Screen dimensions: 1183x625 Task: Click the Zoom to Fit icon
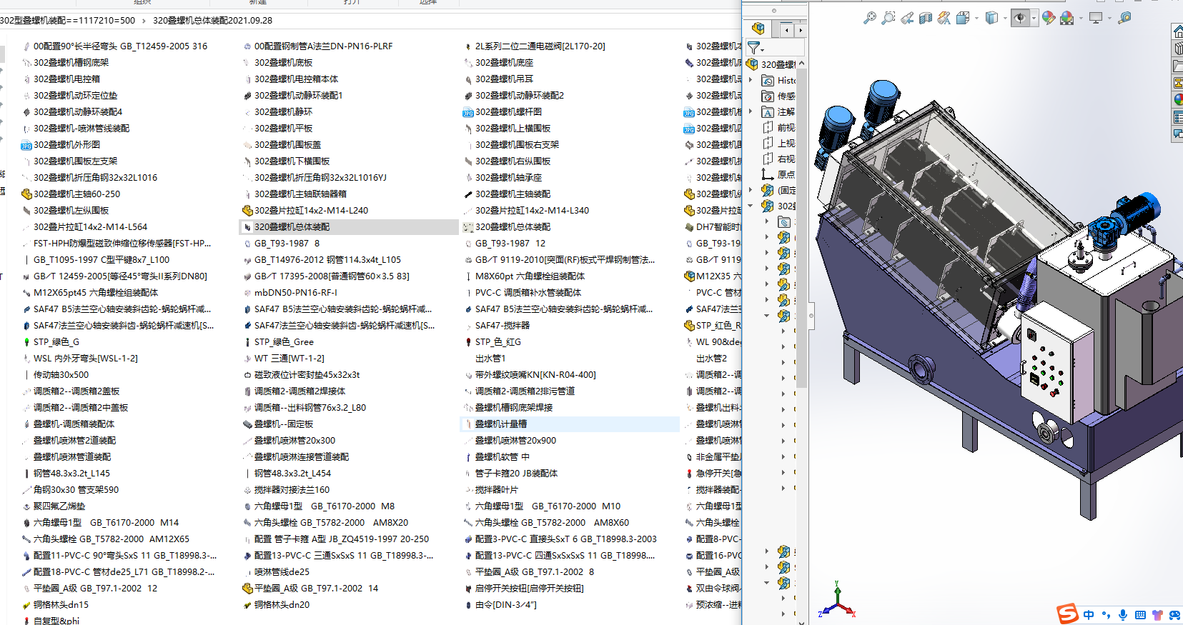[x=869, y=18]
